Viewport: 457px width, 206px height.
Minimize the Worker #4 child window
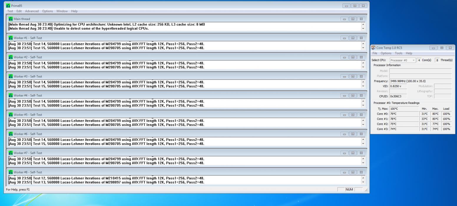coord(344,95)
